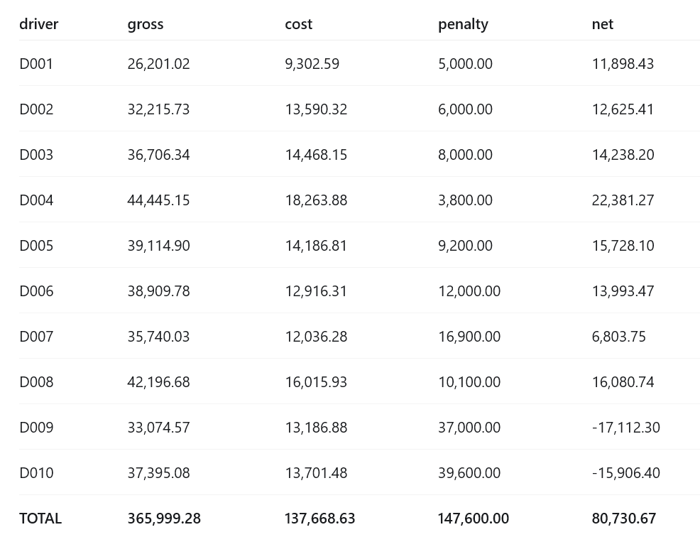This screenshot has height=537, width=700.
Task: Select driver cell D004
Action: (x=36, y=200)
